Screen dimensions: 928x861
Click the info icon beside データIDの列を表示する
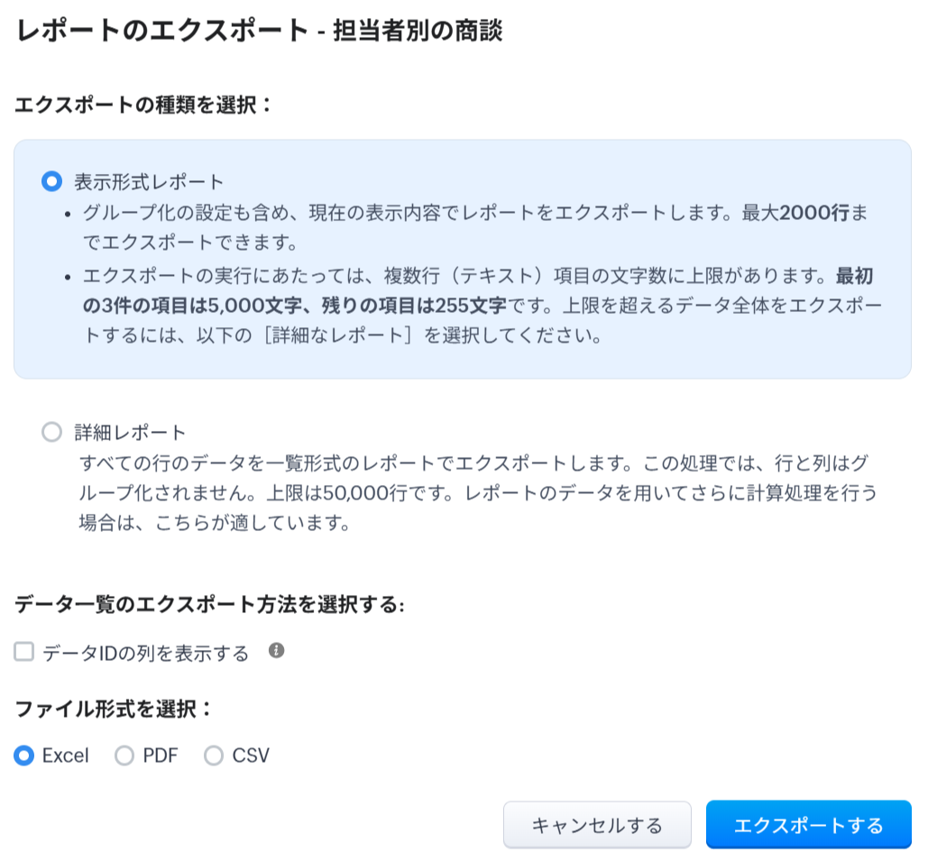pyautogui.click(x=277, y=650)
